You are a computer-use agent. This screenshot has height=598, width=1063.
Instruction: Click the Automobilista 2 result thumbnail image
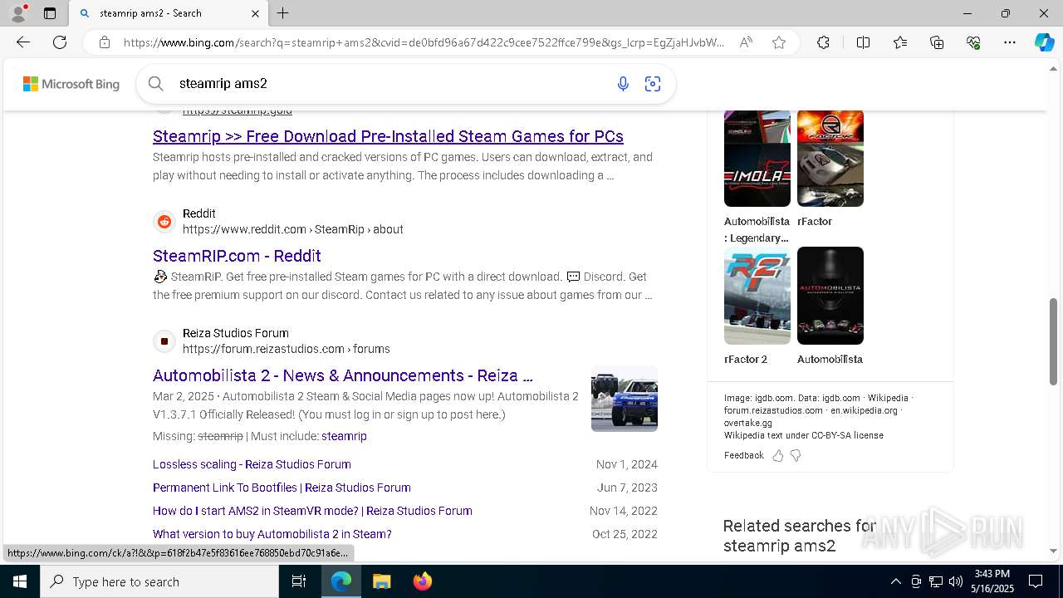[625, 399]
